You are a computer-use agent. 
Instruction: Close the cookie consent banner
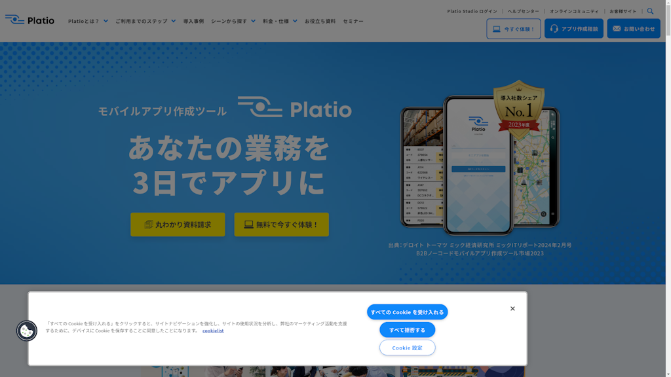click(512, 309)
